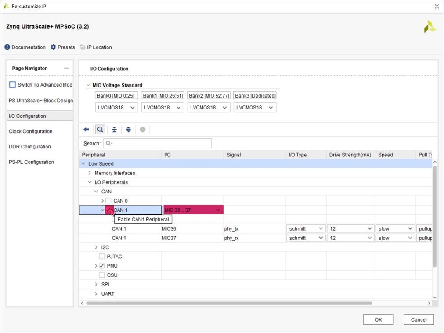
Task: Open Bank0 voltage standard dropdown
Action: [116, 108]
